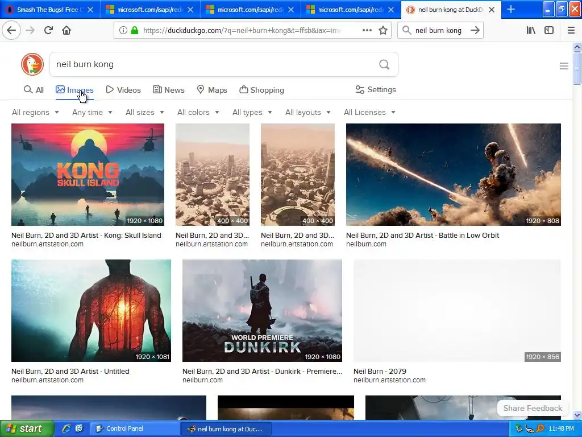Click the page scrollbar up arrow

tap(577, 47)
